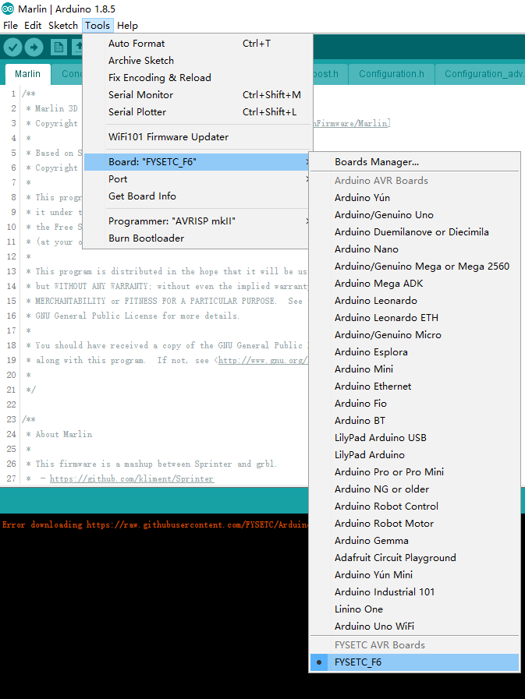
Task: Select Arduino Robot Motor board
Action: tap(415, 524)
